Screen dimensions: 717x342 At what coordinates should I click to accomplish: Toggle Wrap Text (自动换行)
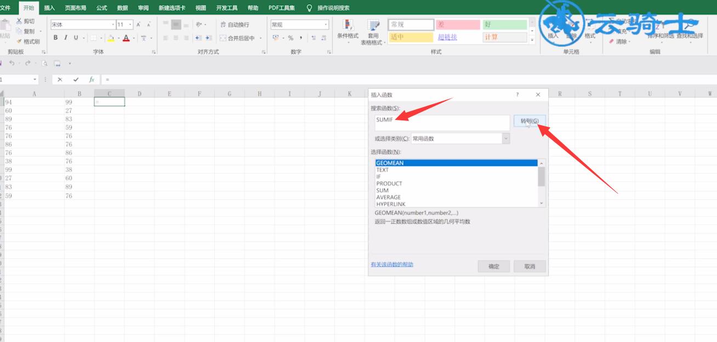point(235,25)
